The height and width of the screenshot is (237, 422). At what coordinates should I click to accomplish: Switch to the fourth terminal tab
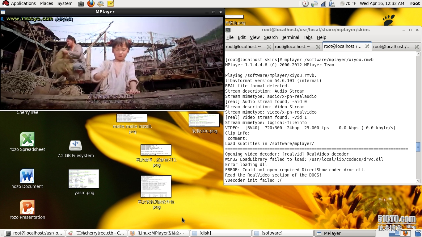tap(392, 47)
